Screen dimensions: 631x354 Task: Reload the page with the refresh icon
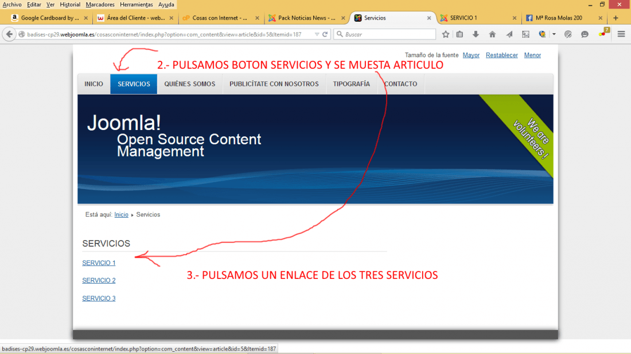point(325,34)
